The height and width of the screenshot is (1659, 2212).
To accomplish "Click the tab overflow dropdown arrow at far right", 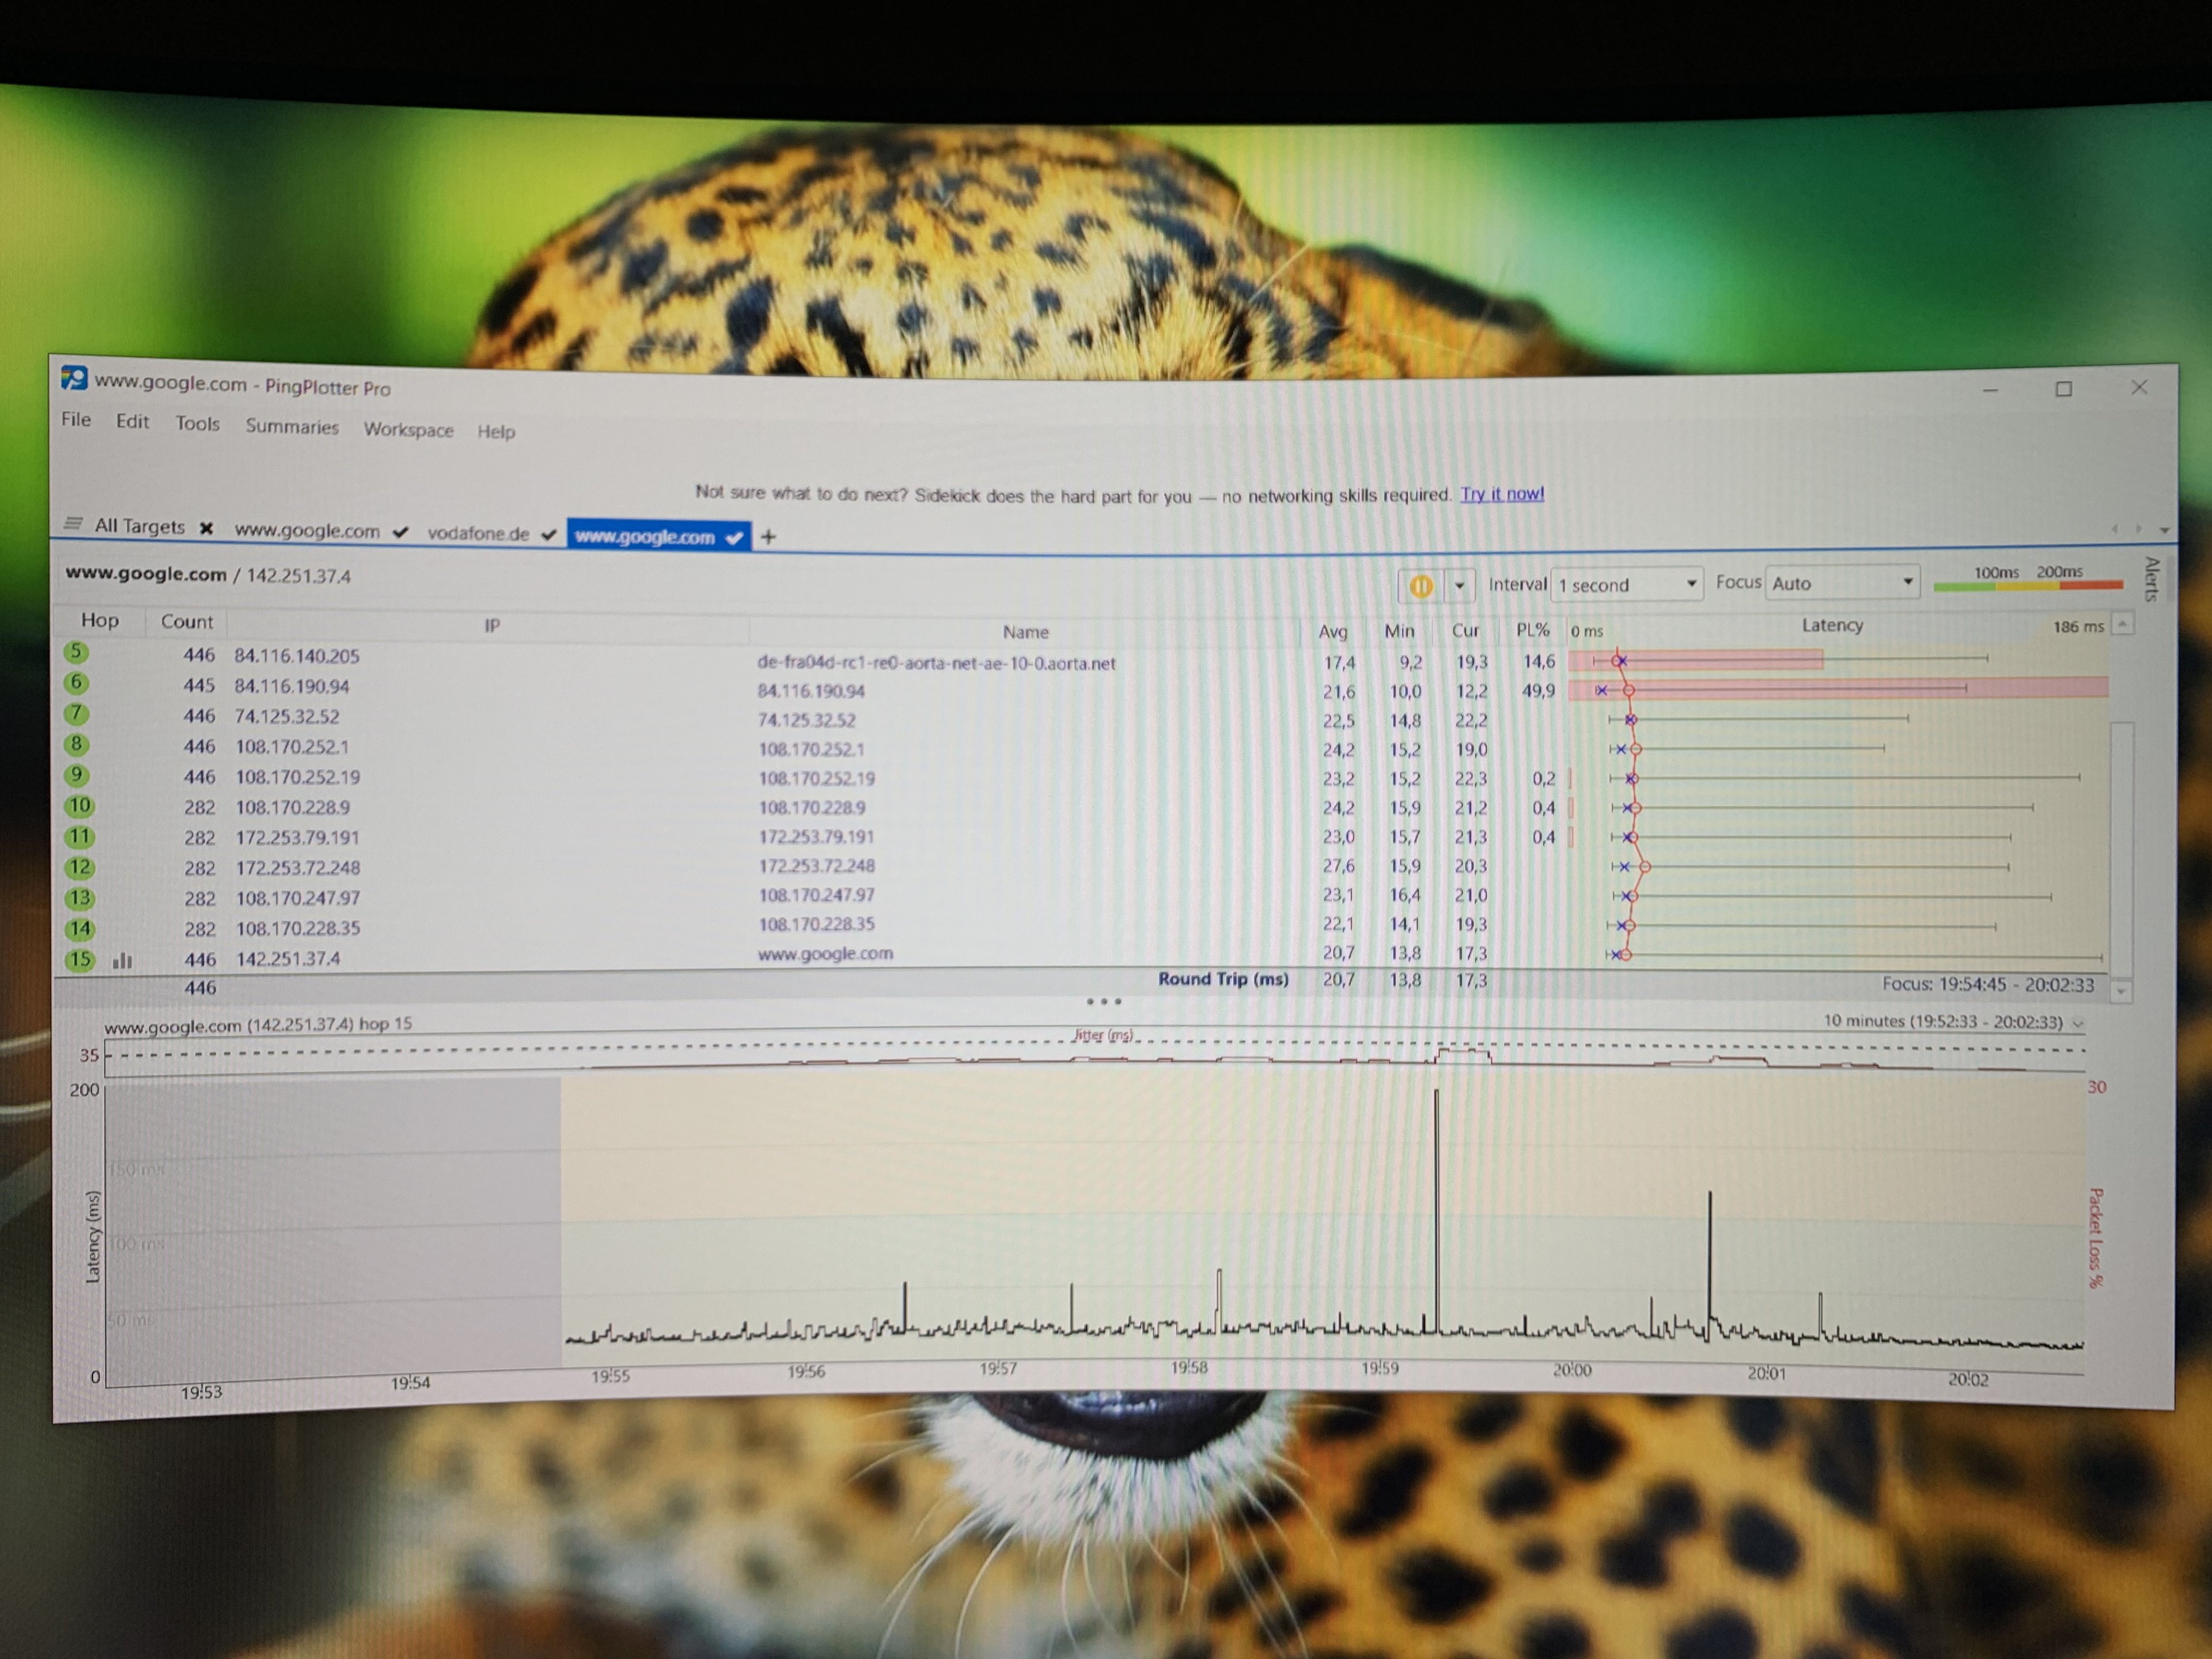I will [x=2164, y=530].
